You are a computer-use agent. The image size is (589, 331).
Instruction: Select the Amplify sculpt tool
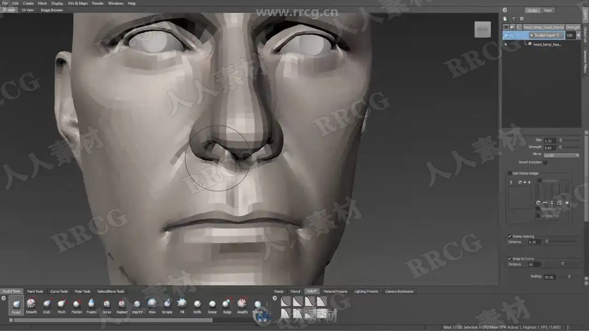click(x=243, y=305)
